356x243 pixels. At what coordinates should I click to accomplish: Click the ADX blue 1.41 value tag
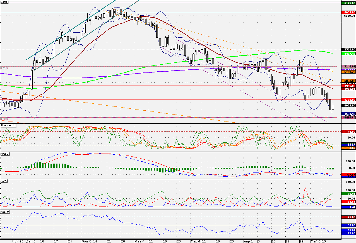coord(348,207)
